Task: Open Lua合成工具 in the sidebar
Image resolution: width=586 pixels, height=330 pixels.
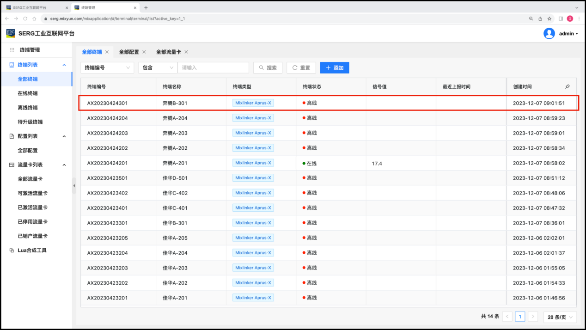Action: [32, 251]
